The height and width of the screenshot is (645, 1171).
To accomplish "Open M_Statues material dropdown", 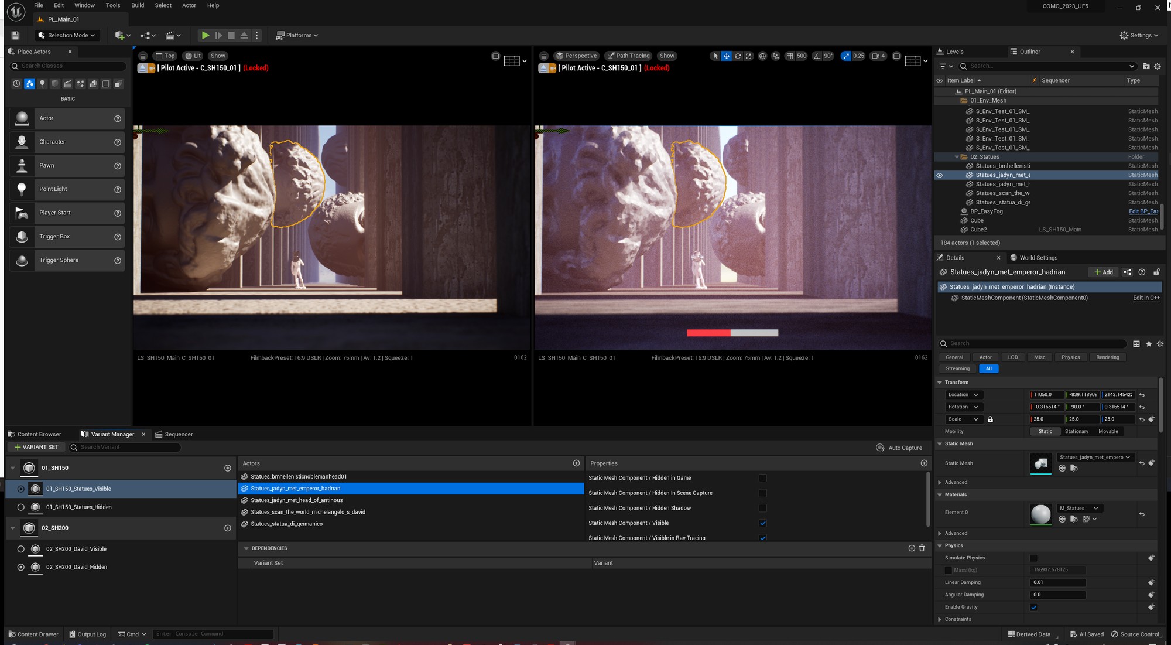I will 1079,509.
